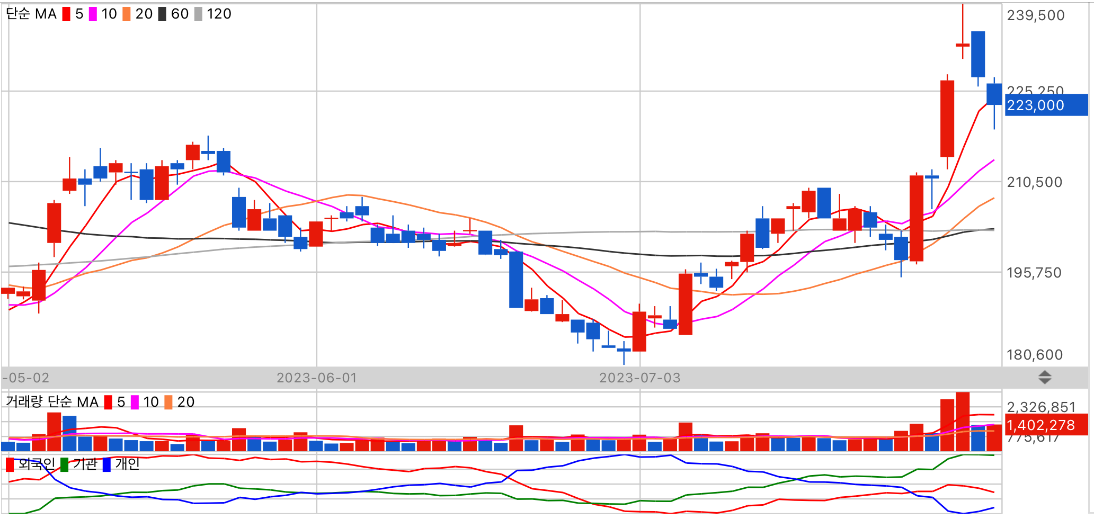Click the orange volume MA 20 swatch
Viewport: 1094px width, 519px height.
pyautogui.click(x=168, y=402)
